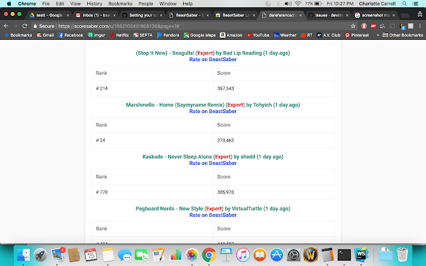Open Messages in the dock
Screen dimensions: 426x266
pos(124,255)
